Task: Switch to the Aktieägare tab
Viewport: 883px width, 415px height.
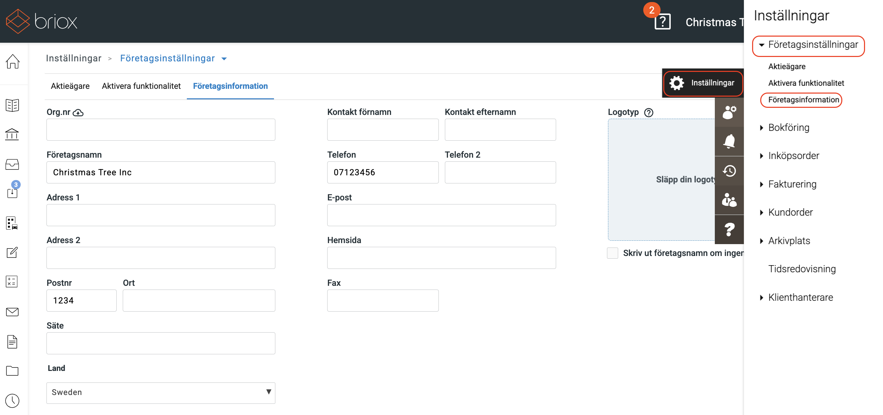Action: point(70,86)
